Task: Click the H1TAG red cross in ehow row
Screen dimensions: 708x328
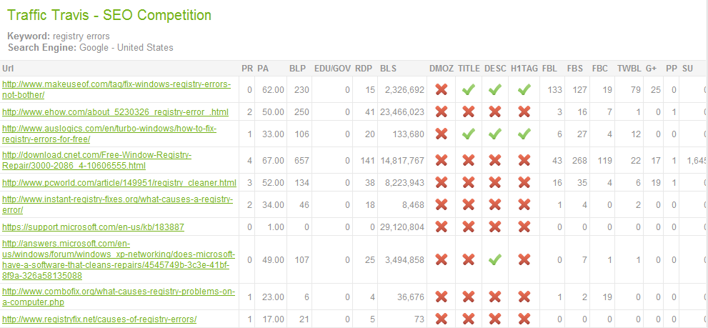Action: click(x=524, y=111)
